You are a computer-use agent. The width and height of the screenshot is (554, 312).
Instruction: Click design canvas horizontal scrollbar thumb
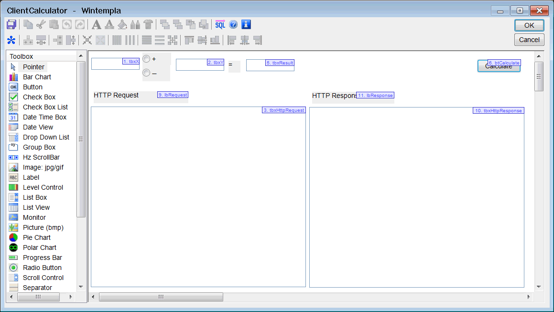tap(161, 297)
